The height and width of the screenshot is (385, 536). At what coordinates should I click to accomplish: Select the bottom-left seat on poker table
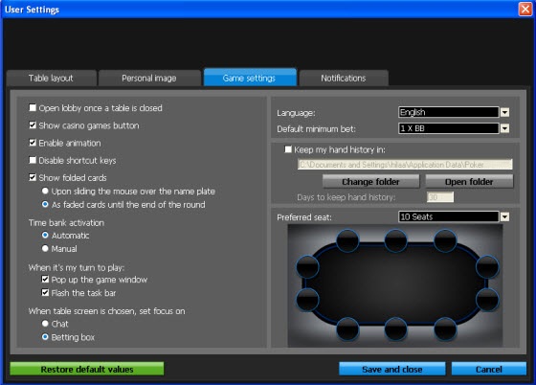point(347,328)
